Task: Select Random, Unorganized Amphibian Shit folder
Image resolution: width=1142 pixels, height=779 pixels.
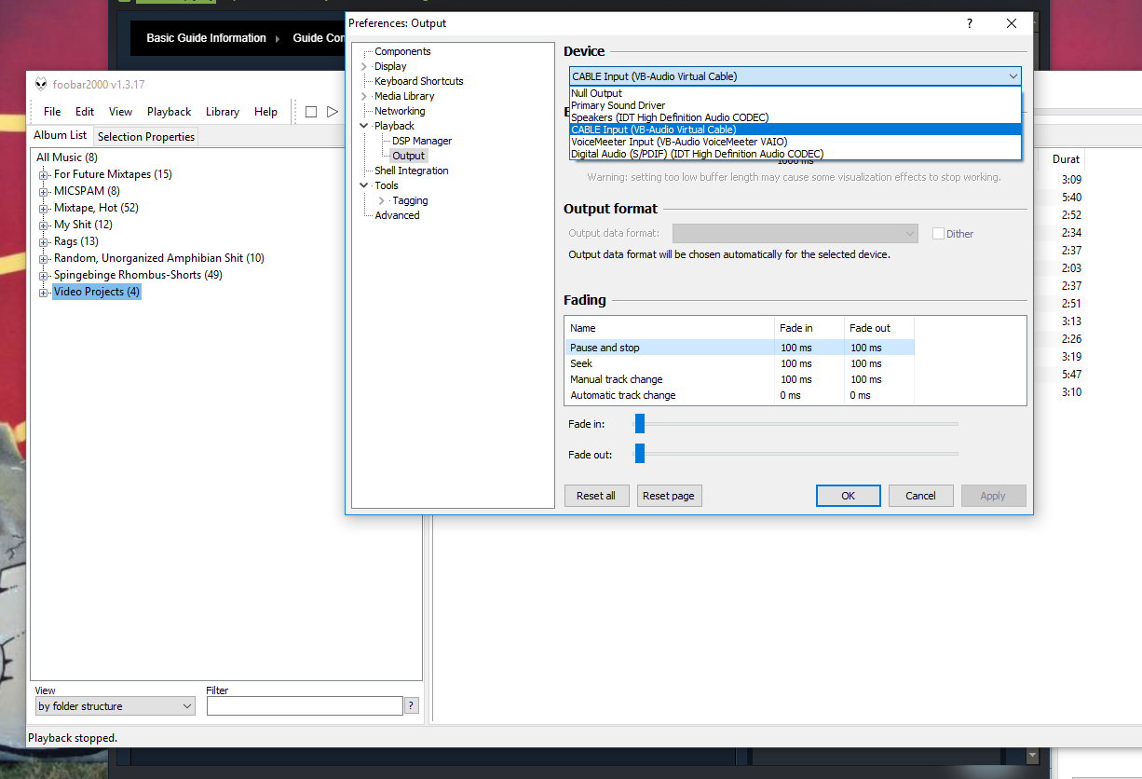Action: click(x=158, y=258)
